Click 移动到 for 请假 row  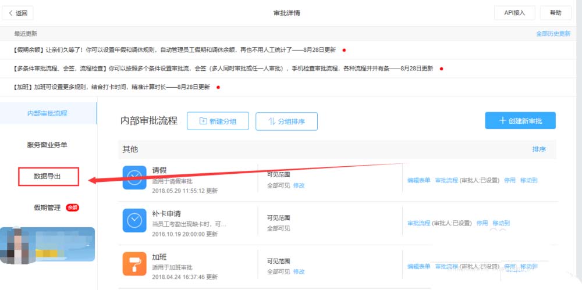(529, 180)
